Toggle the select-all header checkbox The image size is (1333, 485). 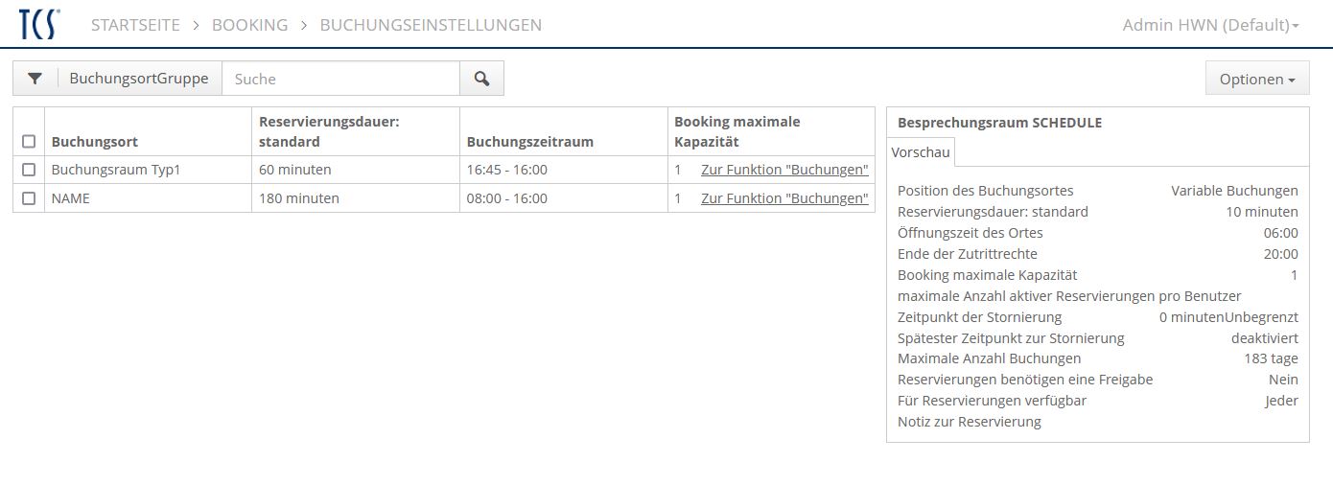[29, 142]
